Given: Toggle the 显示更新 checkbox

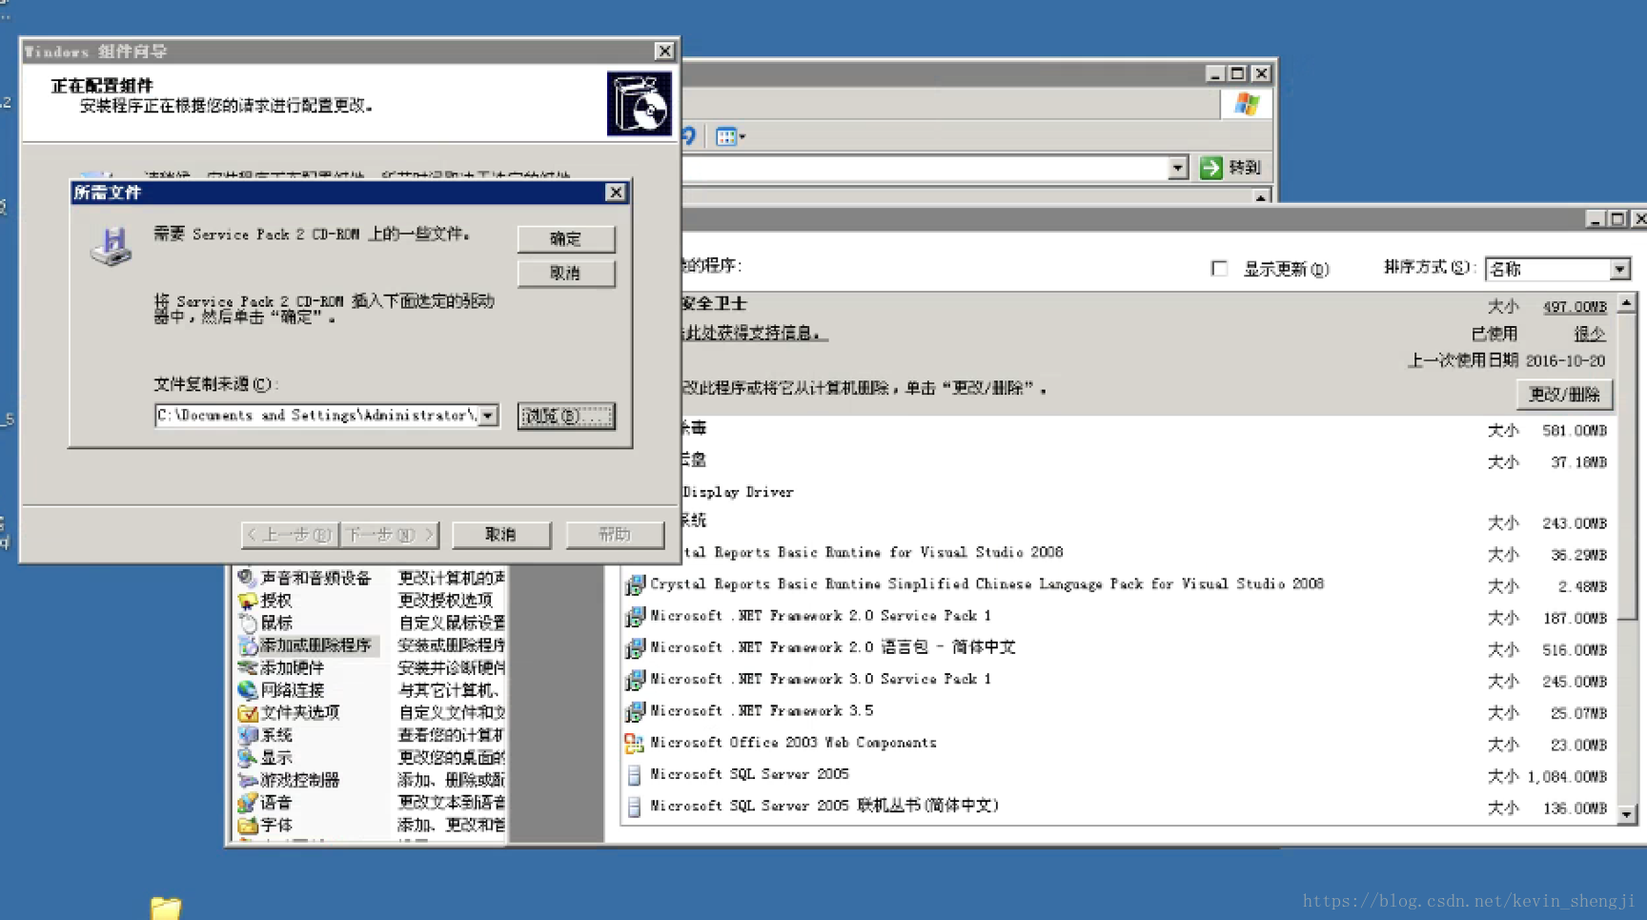Looking at the screenshot, I should click(1219, 269).
